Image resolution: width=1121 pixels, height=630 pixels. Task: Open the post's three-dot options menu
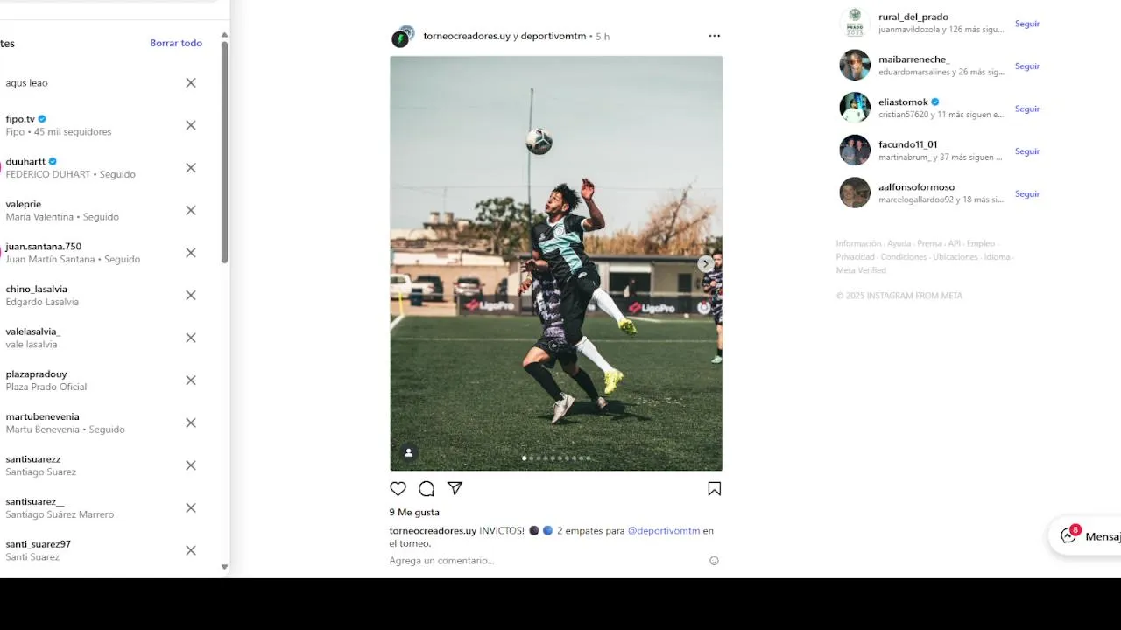[x=715, y=36]
